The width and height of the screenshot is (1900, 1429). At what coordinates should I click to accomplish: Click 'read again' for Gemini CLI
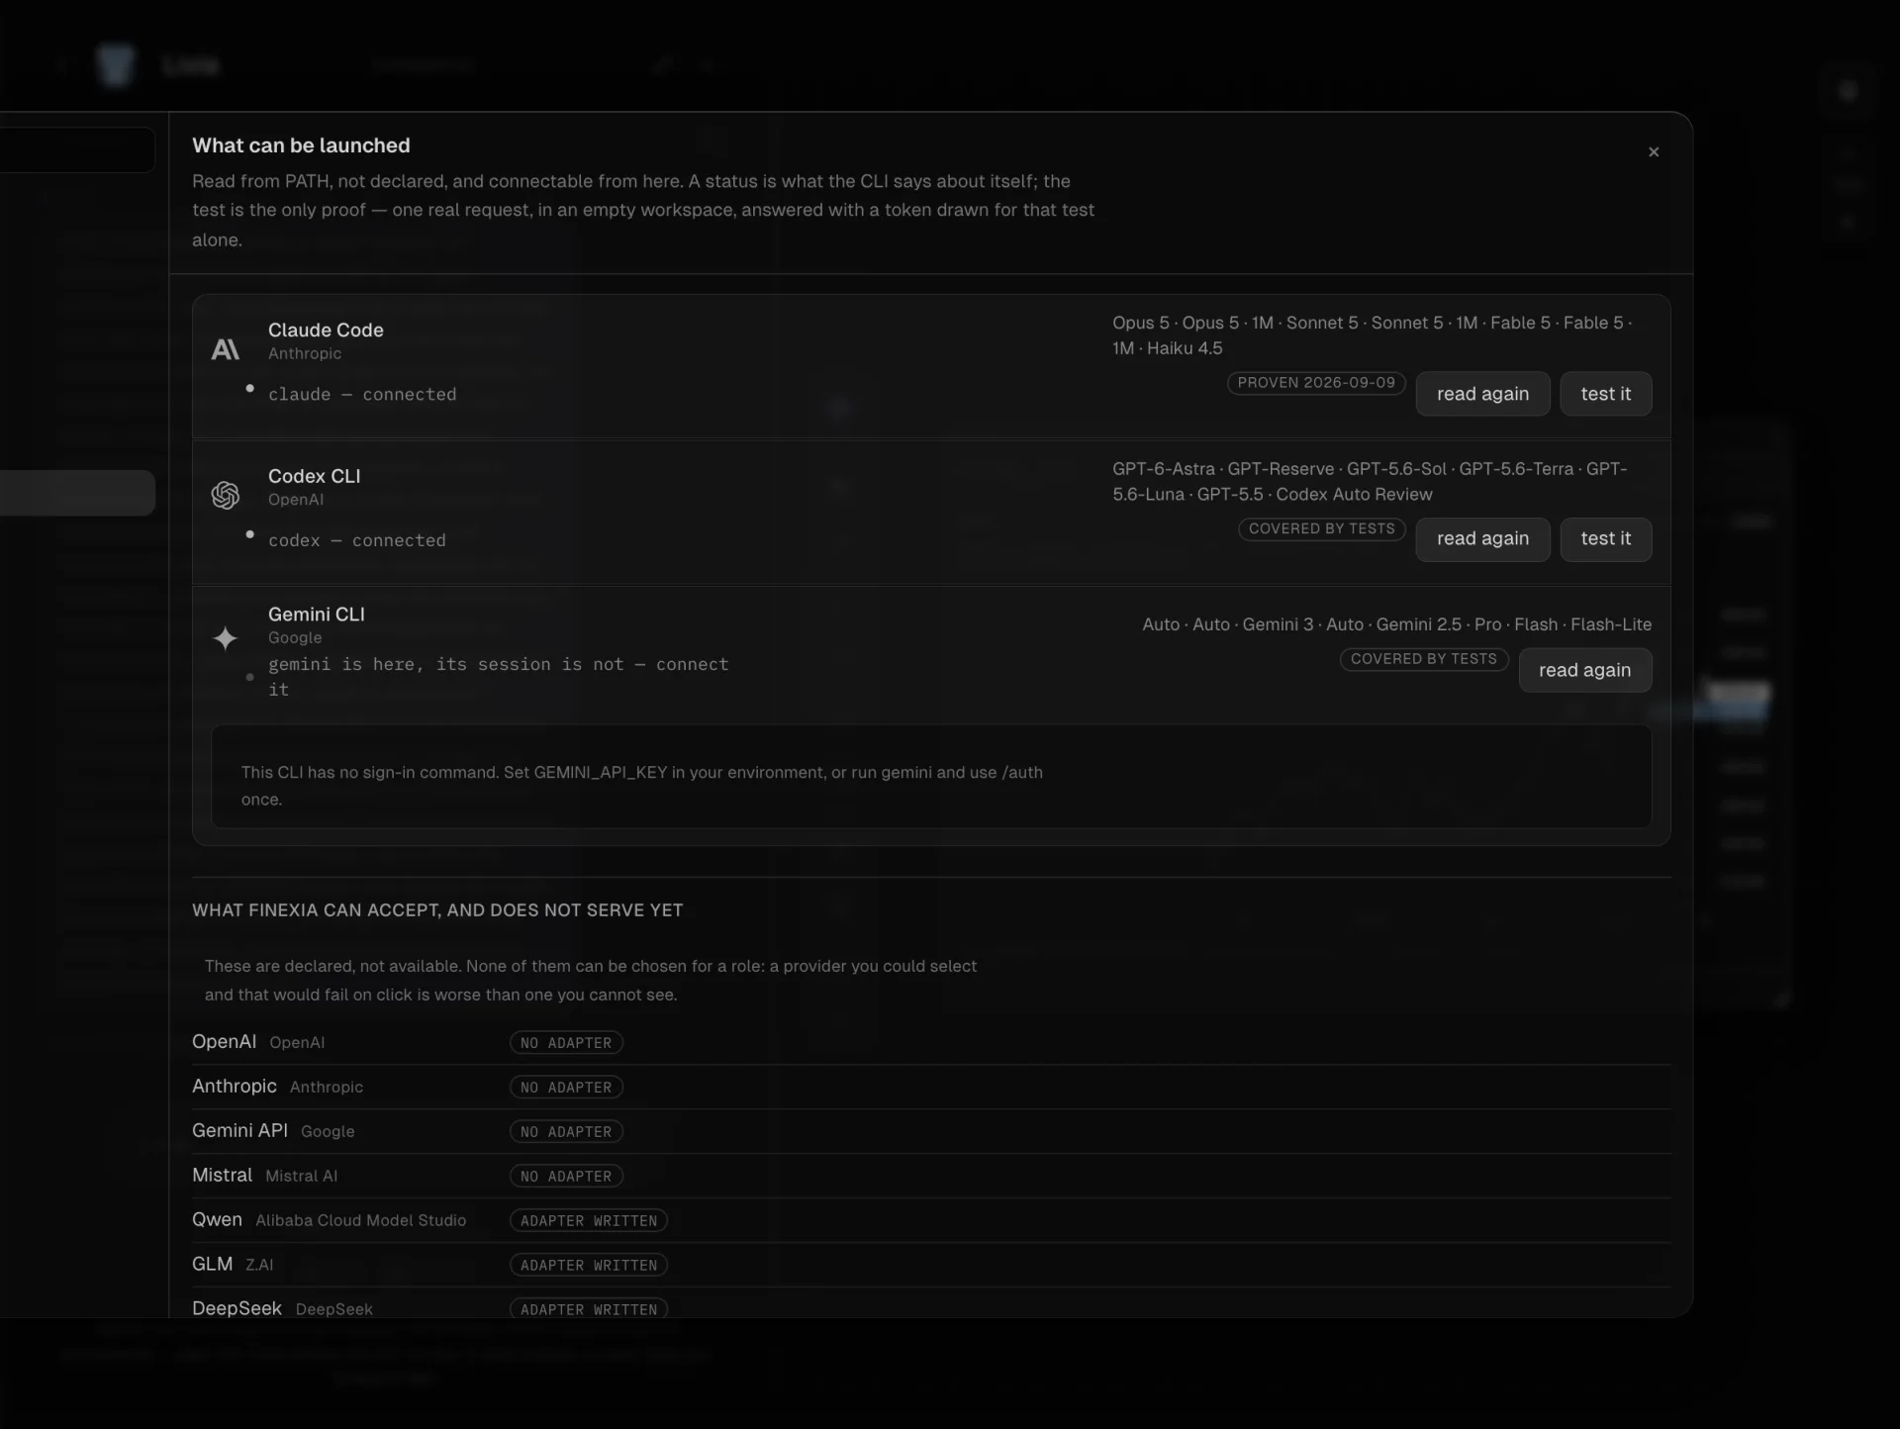(x=1584, y=670)
